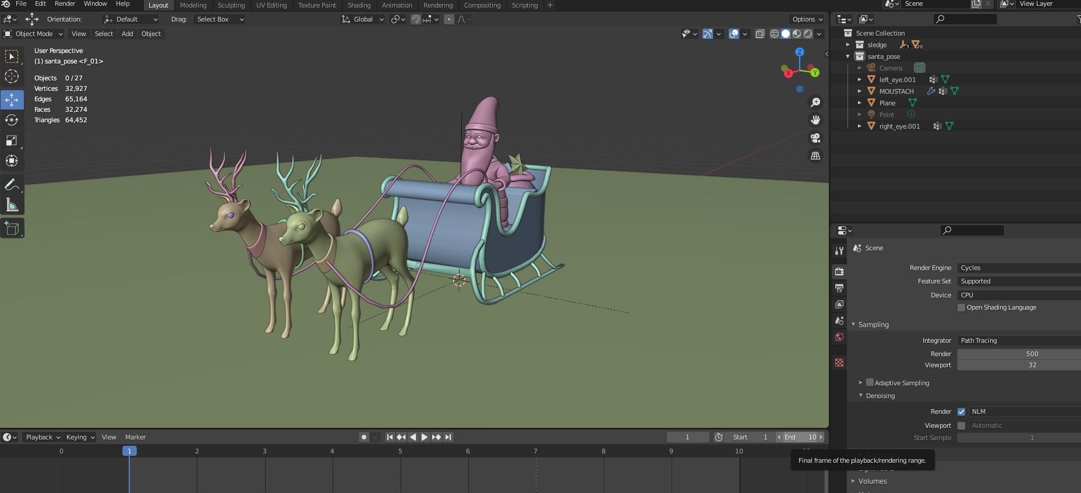Jump to the first frame

click(x=390, y=437)
